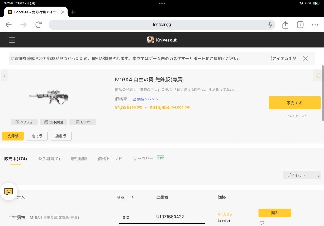This screenshot has height=226, width=324.
Task: Open the 価格トレンド link near price range
Action: (145, 99)
